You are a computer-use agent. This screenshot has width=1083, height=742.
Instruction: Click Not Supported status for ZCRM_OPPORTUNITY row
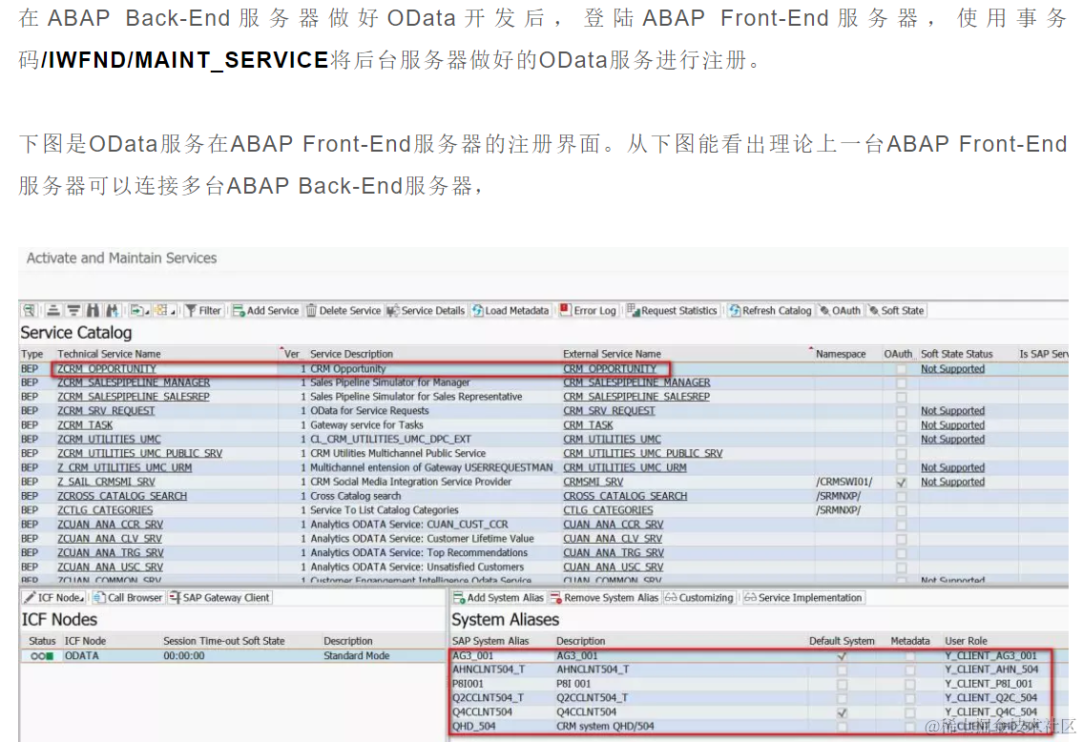tap(952, 369)
